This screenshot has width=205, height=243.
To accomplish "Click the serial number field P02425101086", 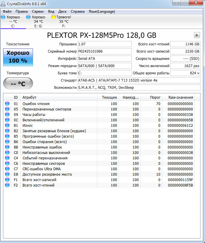I will 105,51.
